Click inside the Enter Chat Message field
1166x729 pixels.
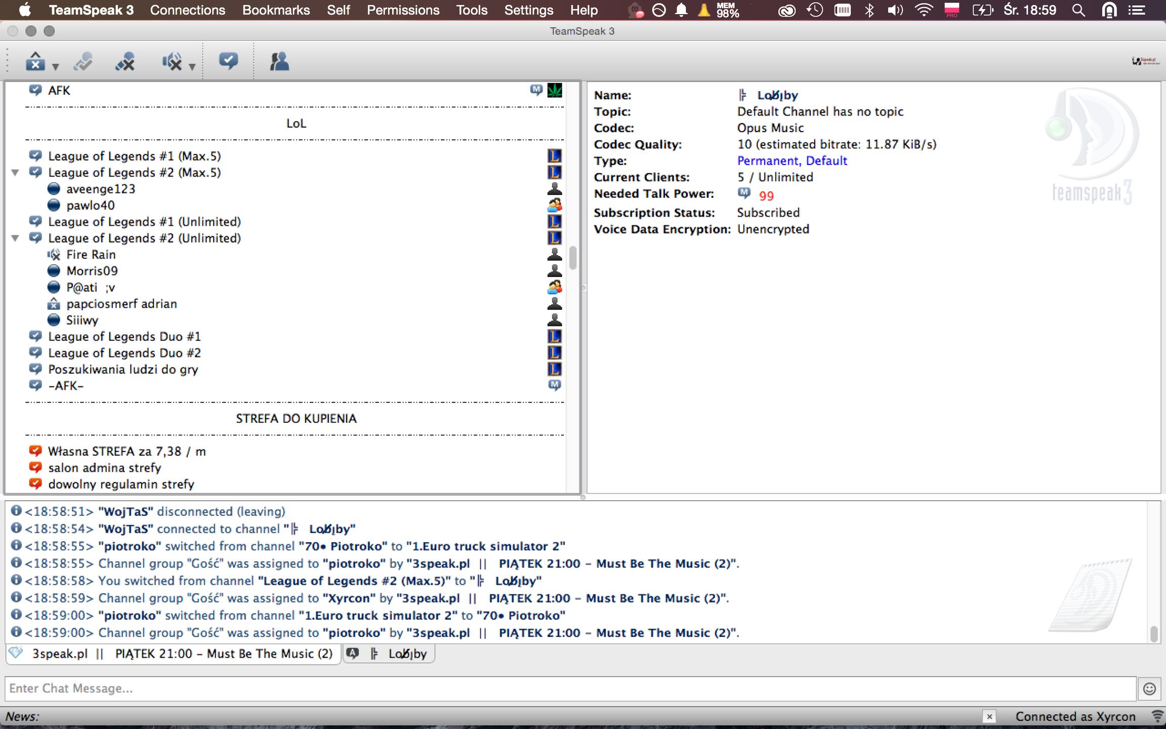304,688
